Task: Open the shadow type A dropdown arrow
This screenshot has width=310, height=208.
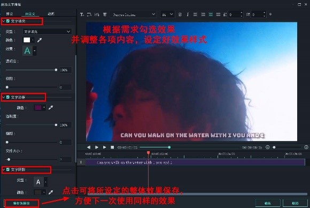Action: pos(45,182)
